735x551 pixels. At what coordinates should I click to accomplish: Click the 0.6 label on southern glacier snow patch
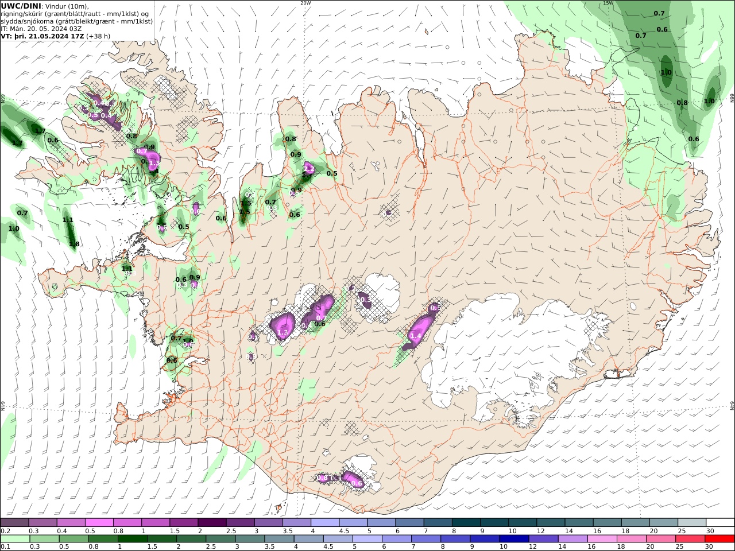[x=357, y=484]
